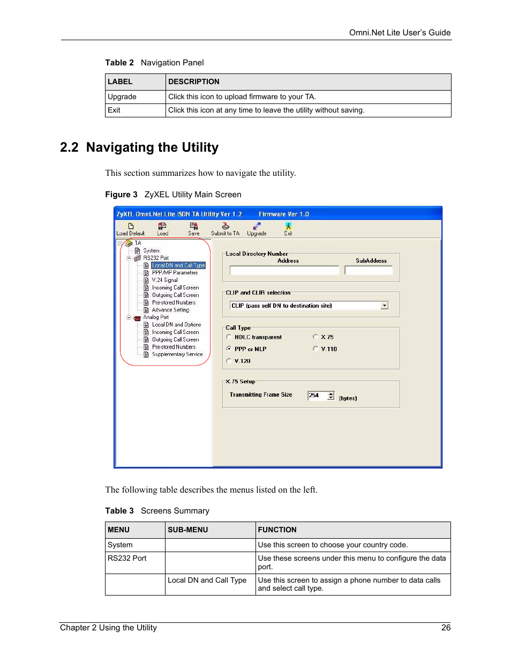Click the '2.2 Navigating the Utility' heading
The height and width of the screenshot is (662, 511).
(x=139, y=147)
